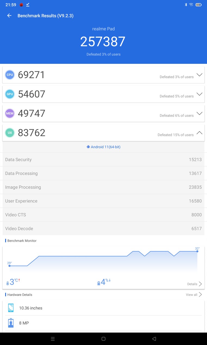The height and width of the screenshot is (345, 207).
Task: Tap Defeated 6% of users text
Action: pyautogui.click(x=177, y=115)
